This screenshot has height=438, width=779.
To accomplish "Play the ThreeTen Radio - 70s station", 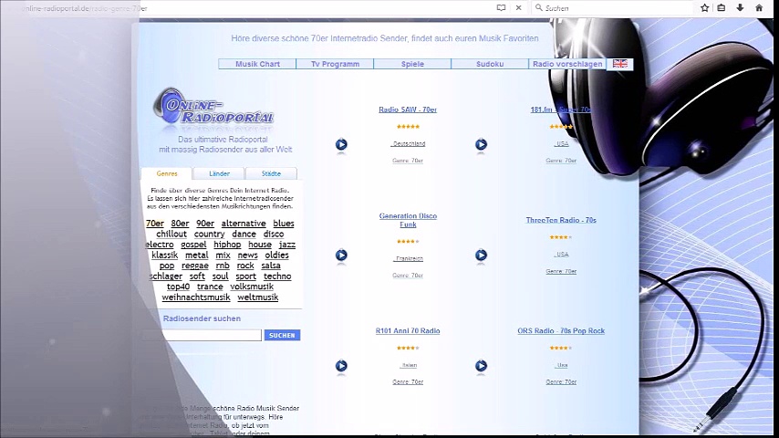I will (481, 255).
